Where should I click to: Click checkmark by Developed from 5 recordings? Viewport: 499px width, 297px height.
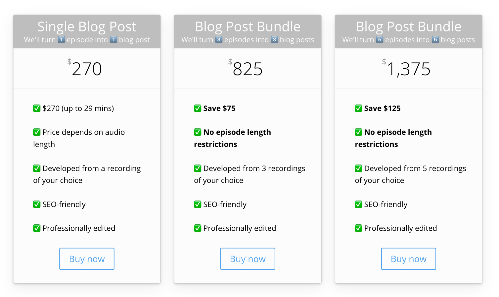coord(358,168)
